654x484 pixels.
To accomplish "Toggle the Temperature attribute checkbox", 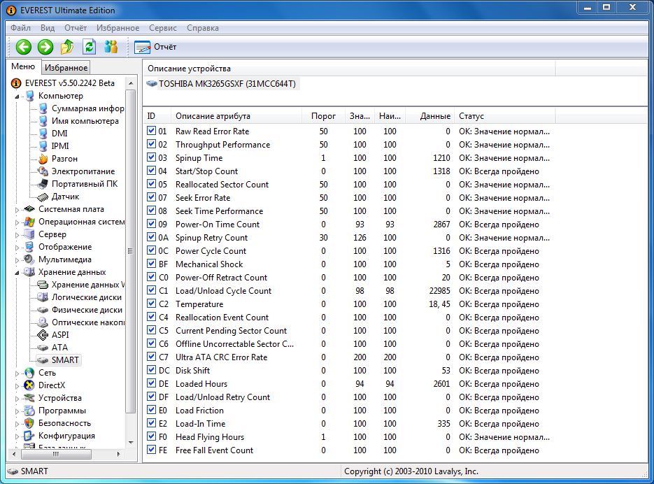I will pos(152,304).
